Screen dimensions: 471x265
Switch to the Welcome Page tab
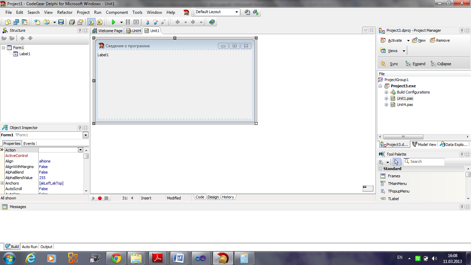pos(107,31)
